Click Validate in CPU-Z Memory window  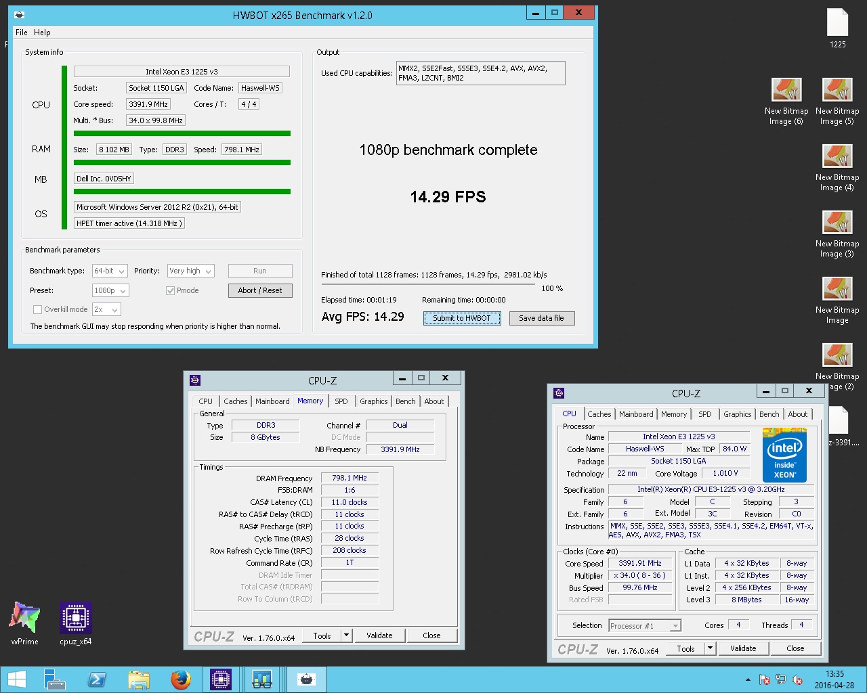click(x=379, y=635)
